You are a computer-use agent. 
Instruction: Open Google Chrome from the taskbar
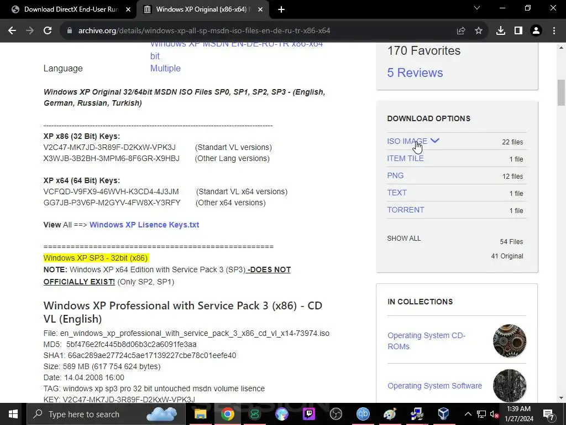(x=227, y=414)
